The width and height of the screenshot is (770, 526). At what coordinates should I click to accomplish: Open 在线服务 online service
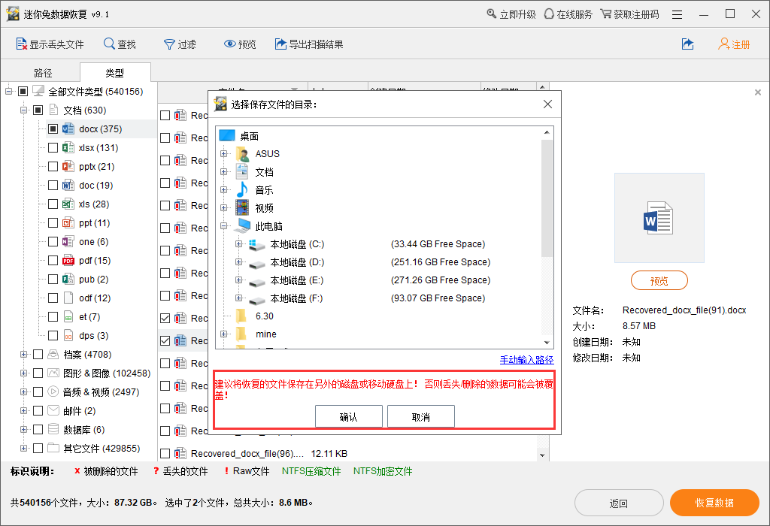click(568, 14)
